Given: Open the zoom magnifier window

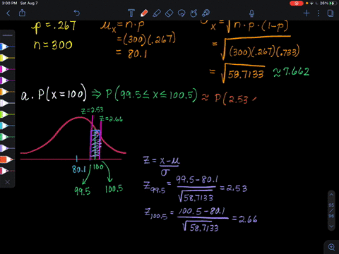Looking at the screenshot, I should pos(331,247).
